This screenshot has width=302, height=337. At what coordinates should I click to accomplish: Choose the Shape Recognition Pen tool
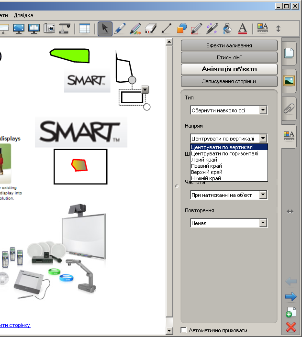(x=197, y=29)
